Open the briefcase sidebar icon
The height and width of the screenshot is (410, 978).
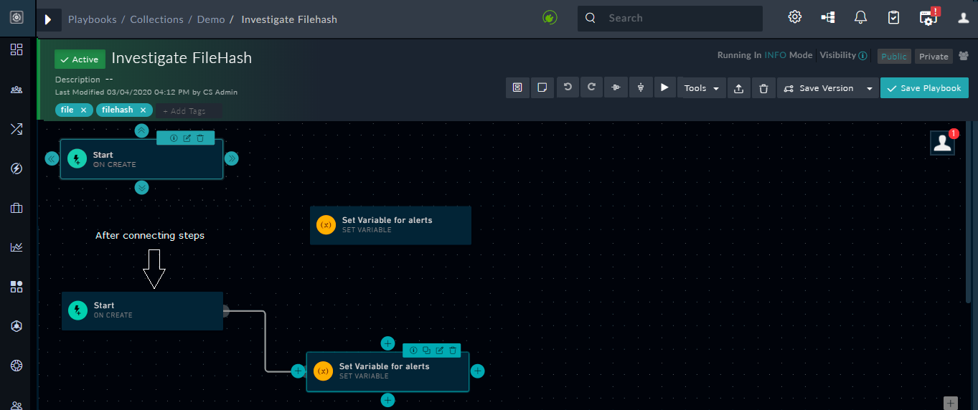tap(16, 208)
